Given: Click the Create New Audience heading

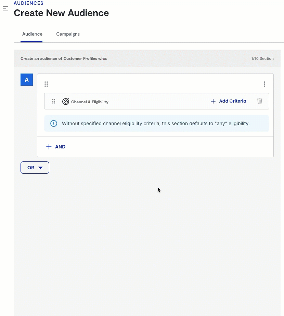Looking at the screenshot, I should pyautogui.click(x=61, y=13).
